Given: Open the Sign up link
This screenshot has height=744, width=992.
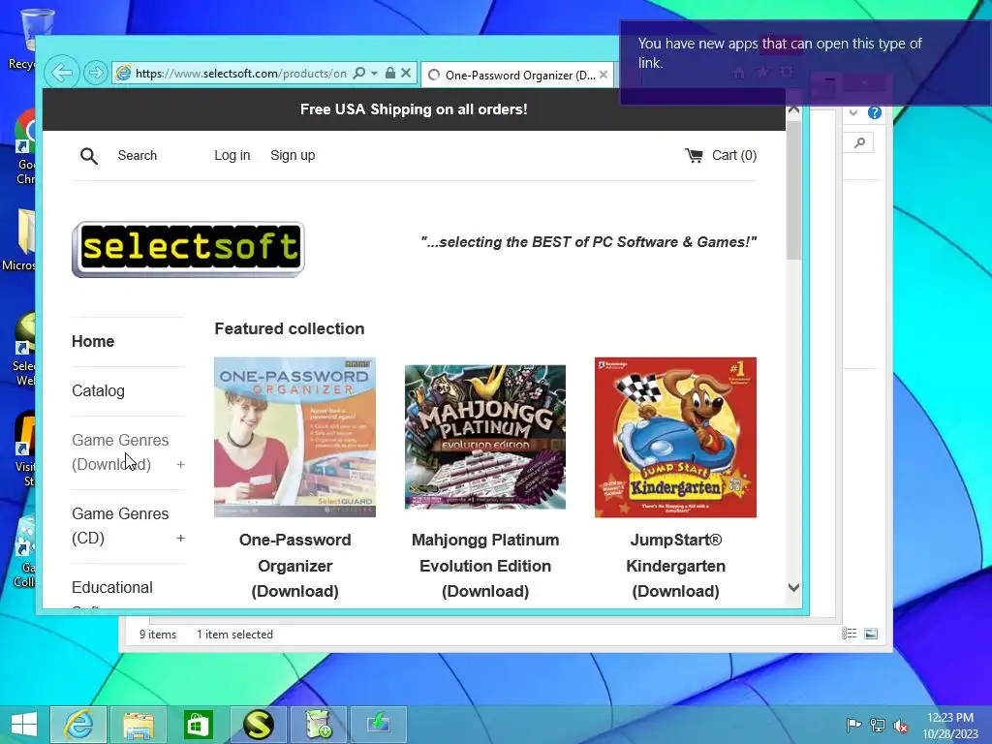Looking at the screenshot, I should tap(293, 156).
